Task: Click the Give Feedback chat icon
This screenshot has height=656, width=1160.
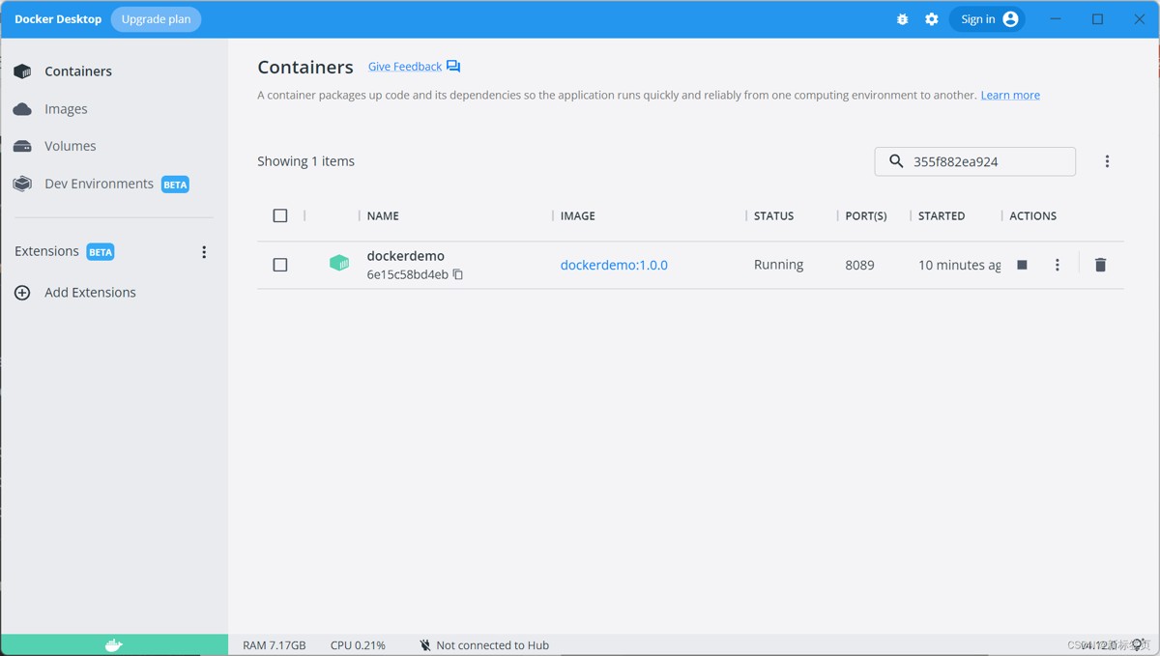Action: click(x=453, y=67)
